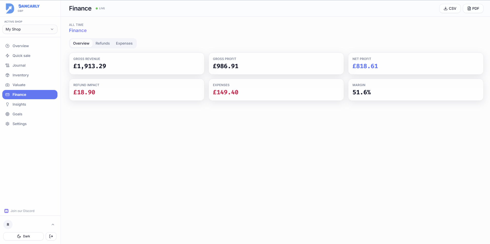
Task: Click the ALL TIME label
Action: point(76,25)
